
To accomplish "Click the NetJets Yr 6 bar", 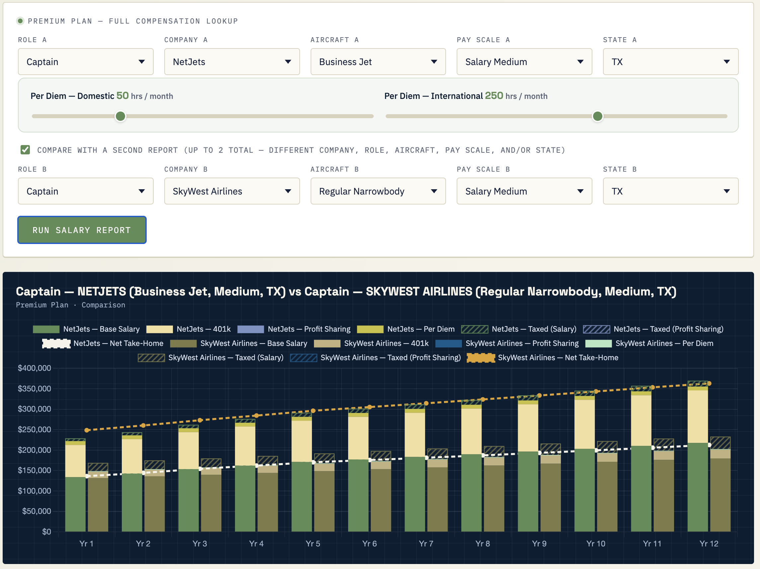I will point(358,470).
